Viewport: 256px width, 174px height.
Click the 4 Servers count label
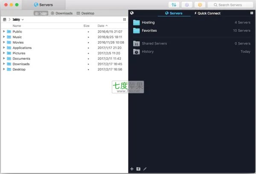[x=242, y=22]
